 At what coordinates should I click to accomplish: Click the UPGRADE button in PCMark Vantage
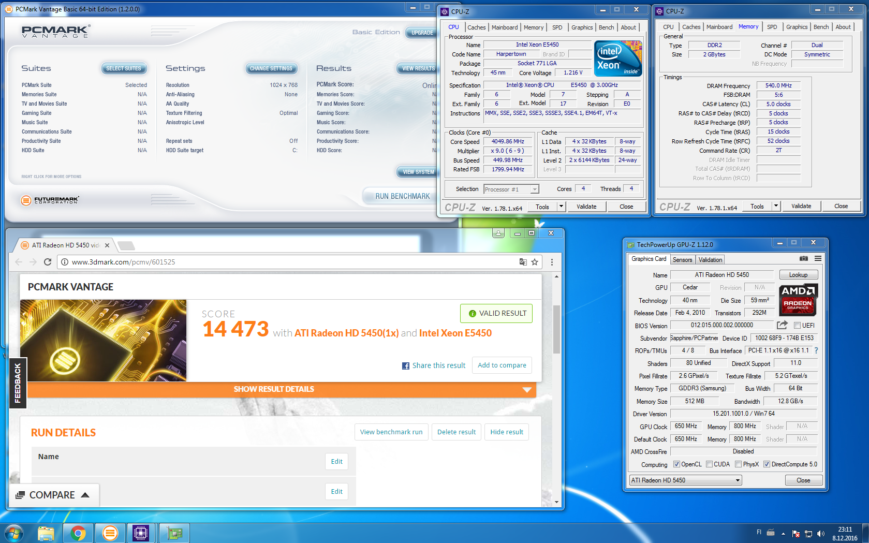(422, 33)
